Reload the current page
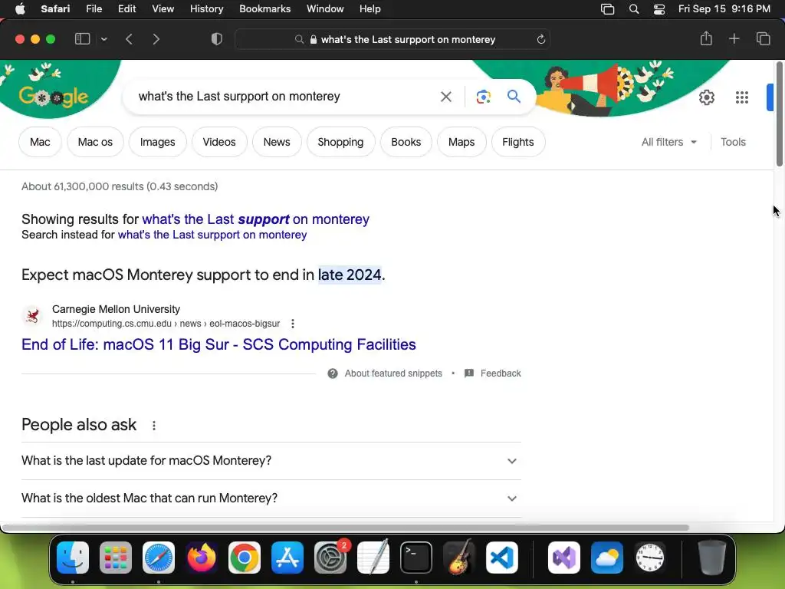Screen dimensions: 785x589 540,39
